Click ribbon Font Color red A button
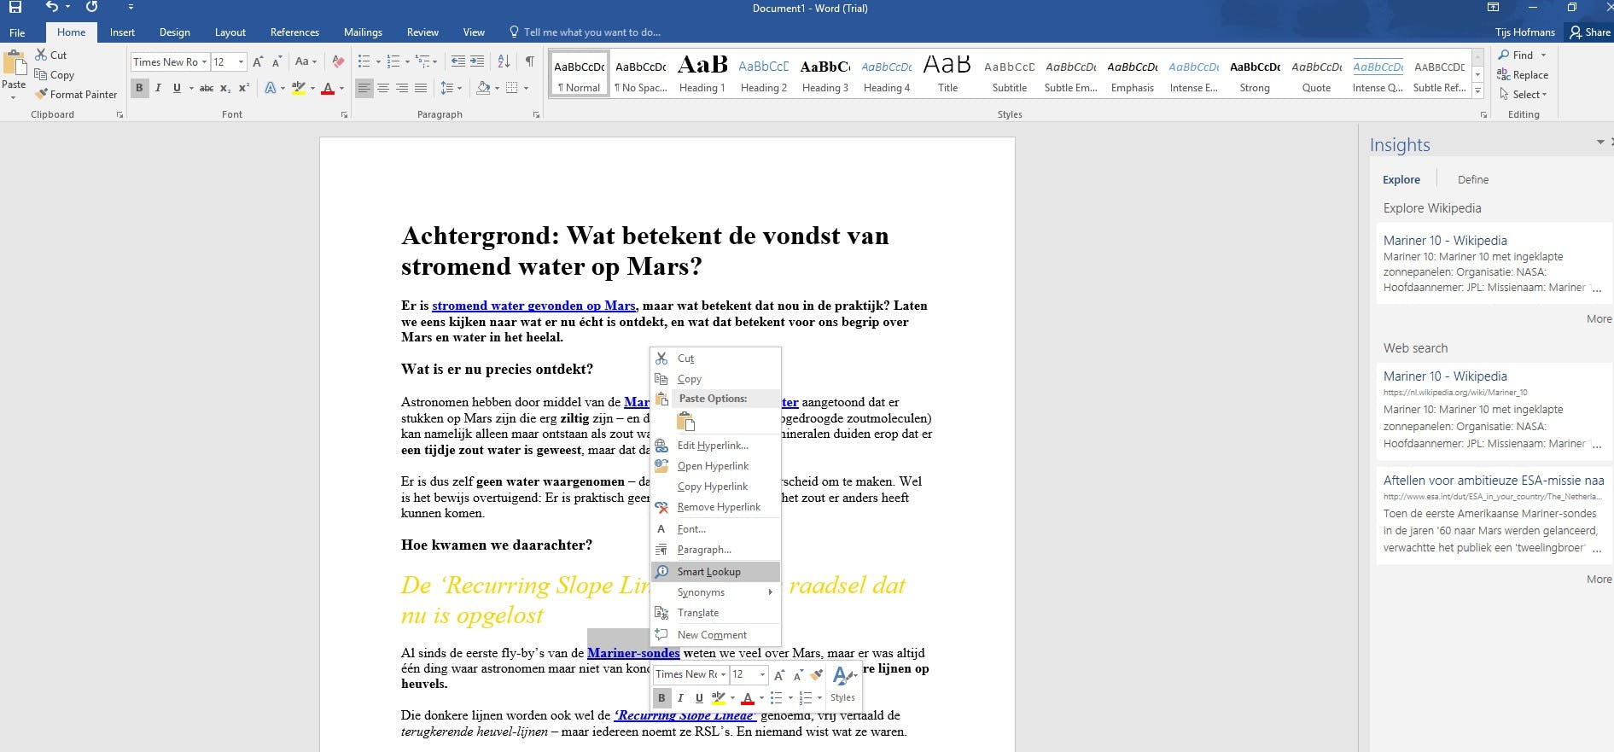The height and width of the screenshot is (752, 1614). pos(328,88)
